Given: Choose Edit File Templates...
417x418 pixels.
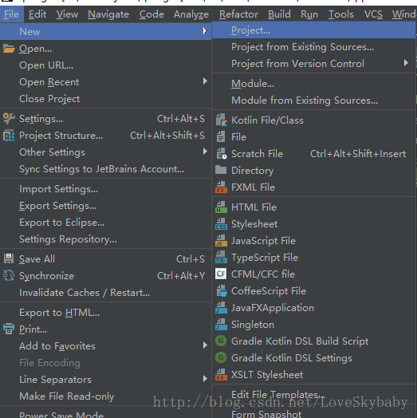Looking at the screenshot, I should pyautogui.click(x=313, y=395).
